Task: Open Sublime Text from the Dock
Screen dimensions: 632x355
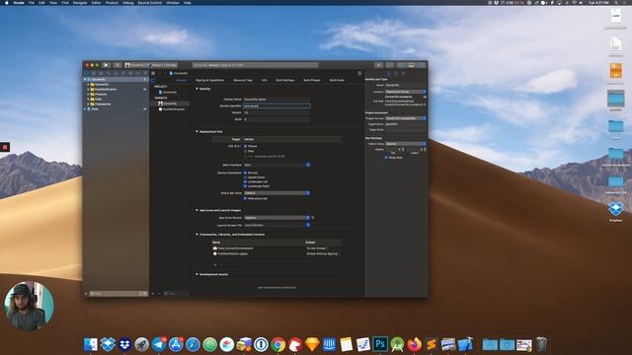Action: [x=432, y=344]
